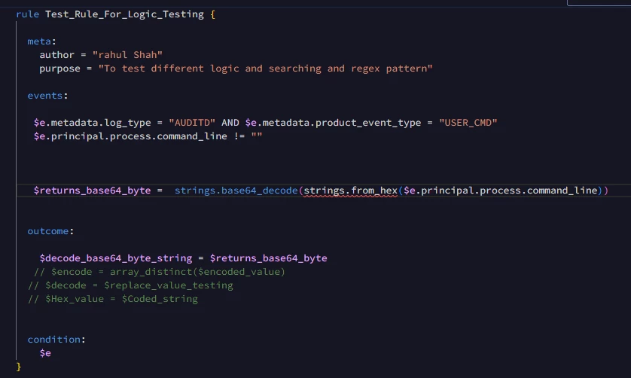Click the purpose description string
This screenshot has width=631, height=378.
pos(265,69)
